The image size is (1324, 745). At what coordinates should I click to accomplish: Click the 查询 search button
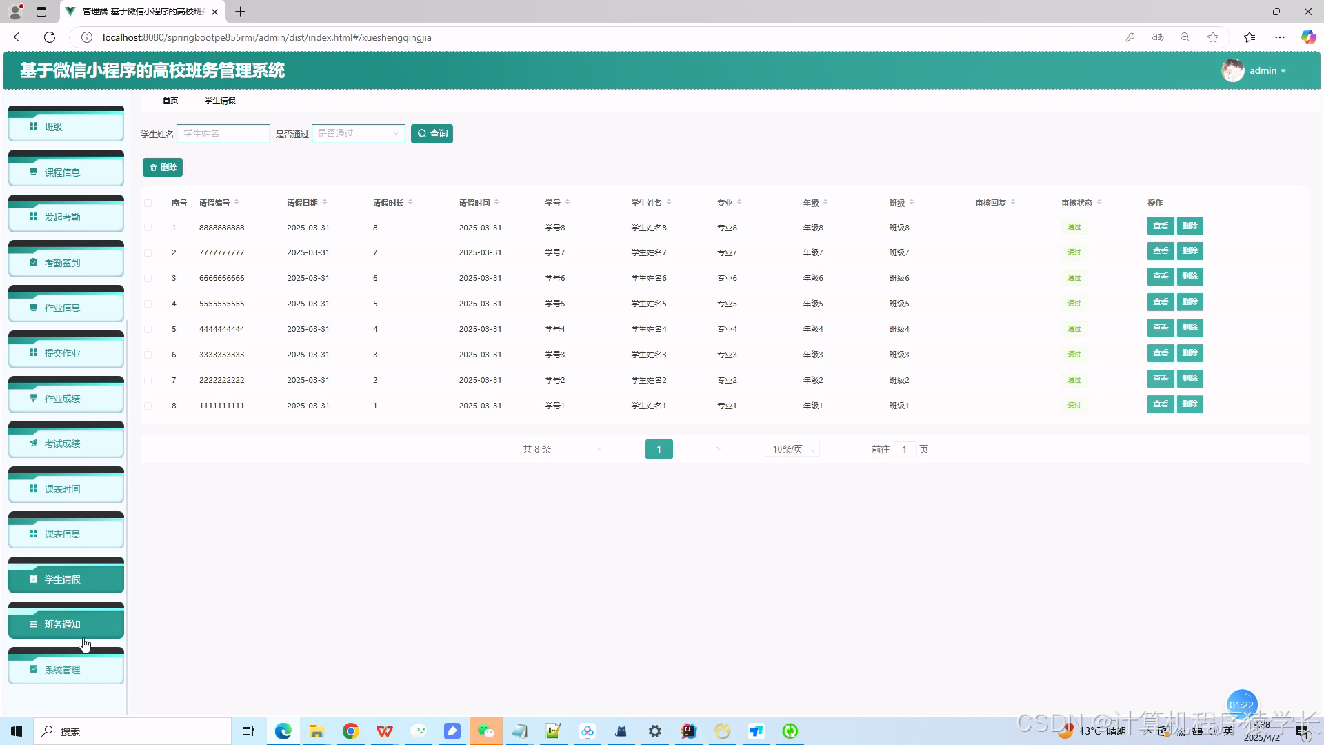[432, 133]
